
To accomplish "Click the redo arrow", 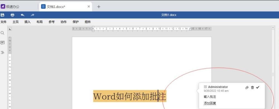I will [32, 15].
